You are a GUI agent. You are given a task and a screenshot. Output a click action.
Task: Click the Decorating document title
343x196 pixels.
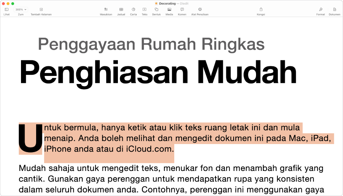click(167, 4)
